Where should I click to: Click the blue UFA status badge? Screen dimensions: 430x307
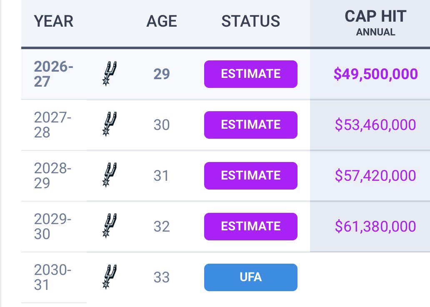251,277
